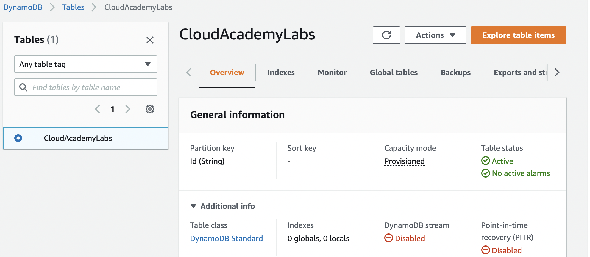This screenshot has height=257, width=590.
Task: Click the Provisioned capacity mode link
Action: (404, 161)
